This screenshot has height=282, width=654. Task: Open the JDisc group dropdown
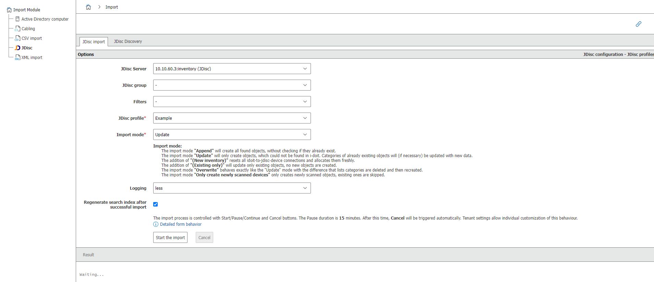(x=232, y=85)
